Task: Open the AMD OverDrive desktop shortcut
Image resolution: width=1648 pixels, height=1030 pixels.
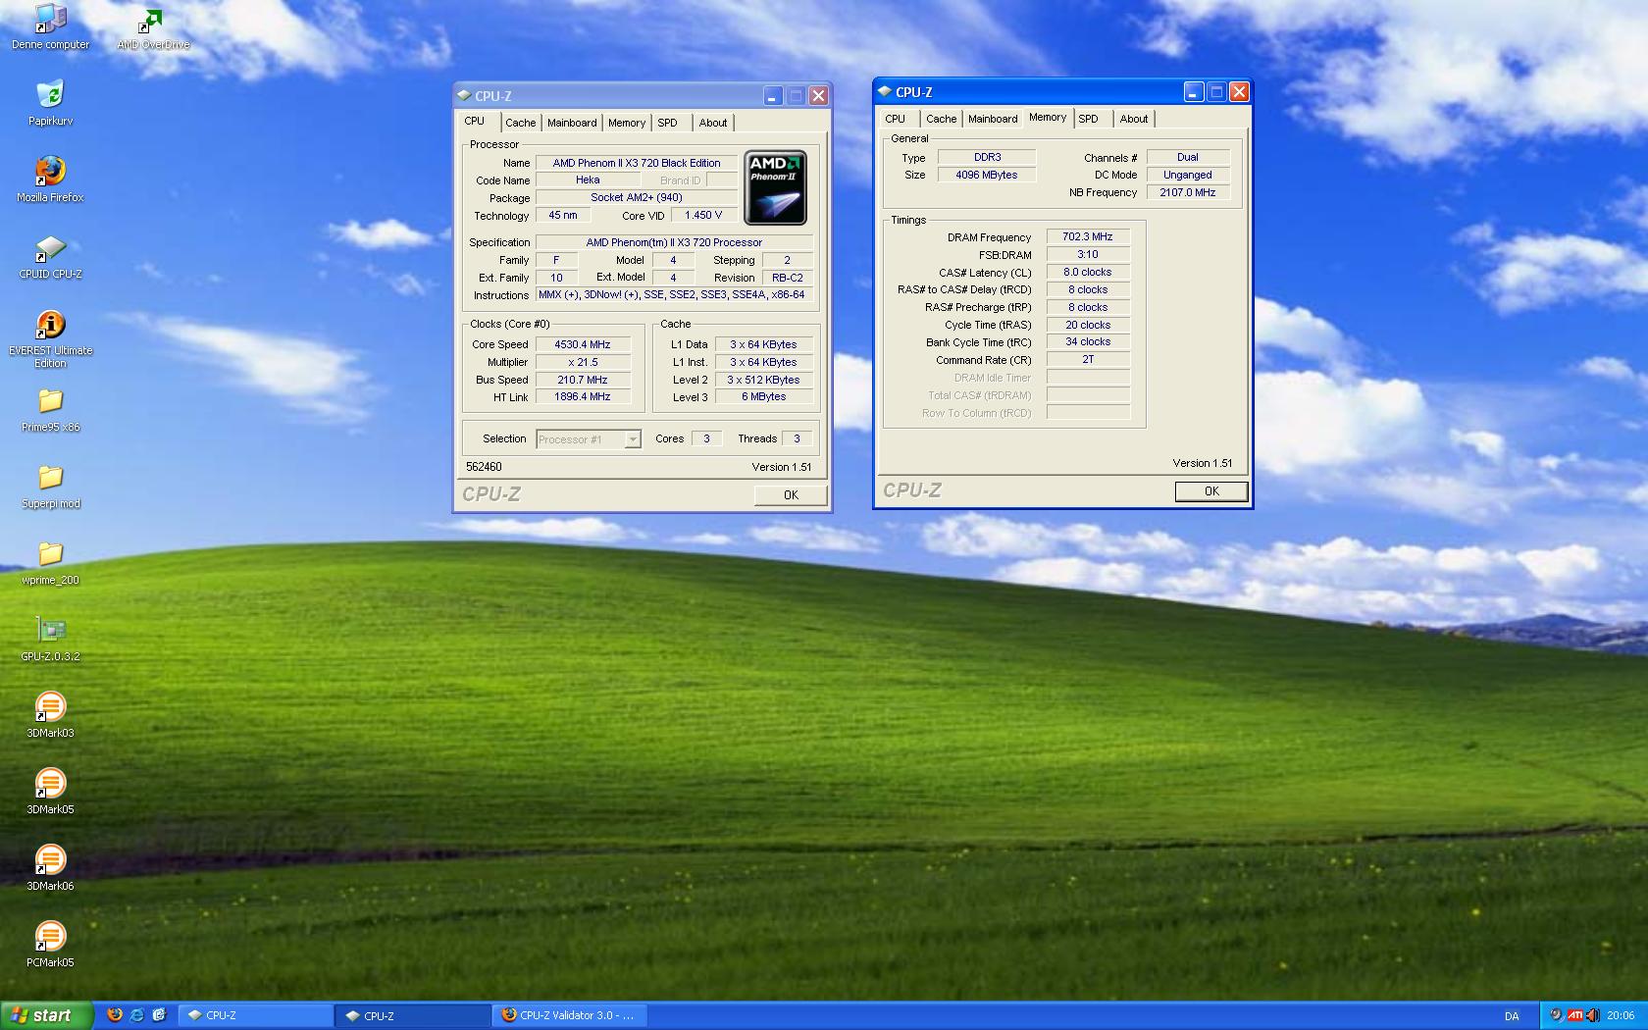Action: (153, 27)
